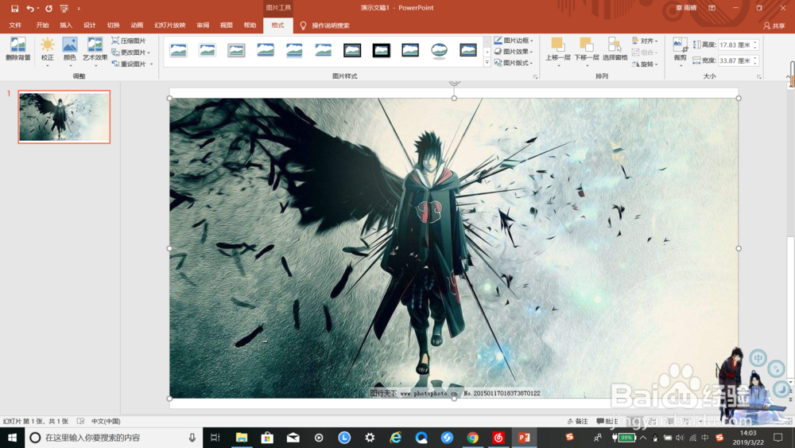Click 上移一层 bring forward icon
The width and height of the screenshot is (795, 448).
click(x=558, y=49)
